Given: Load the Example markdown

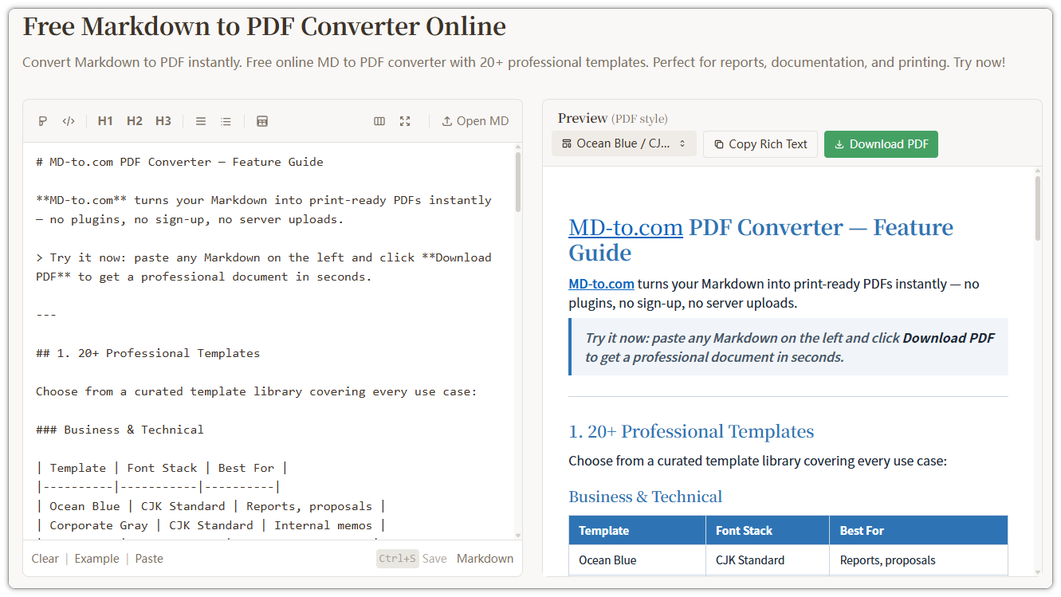Looking at the screenshot, I should 96,559.
